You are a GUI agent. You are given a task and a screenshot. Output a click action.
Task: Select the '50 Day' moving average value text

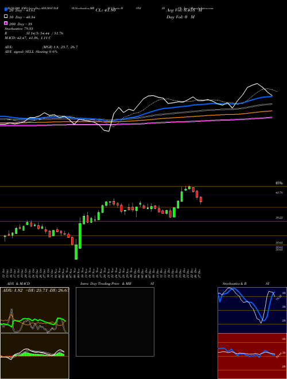[22, 17]
